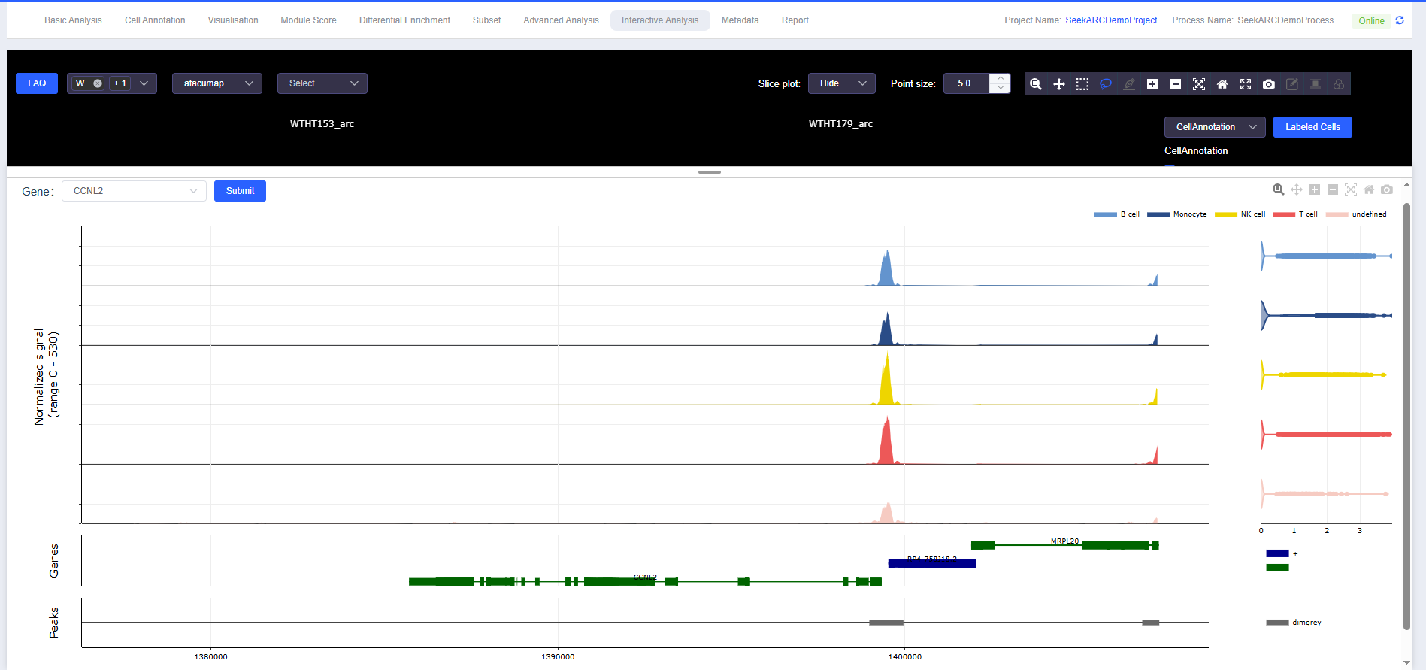
Task: Open the Cell Annotation tab
Action: (x=155, y=20)
